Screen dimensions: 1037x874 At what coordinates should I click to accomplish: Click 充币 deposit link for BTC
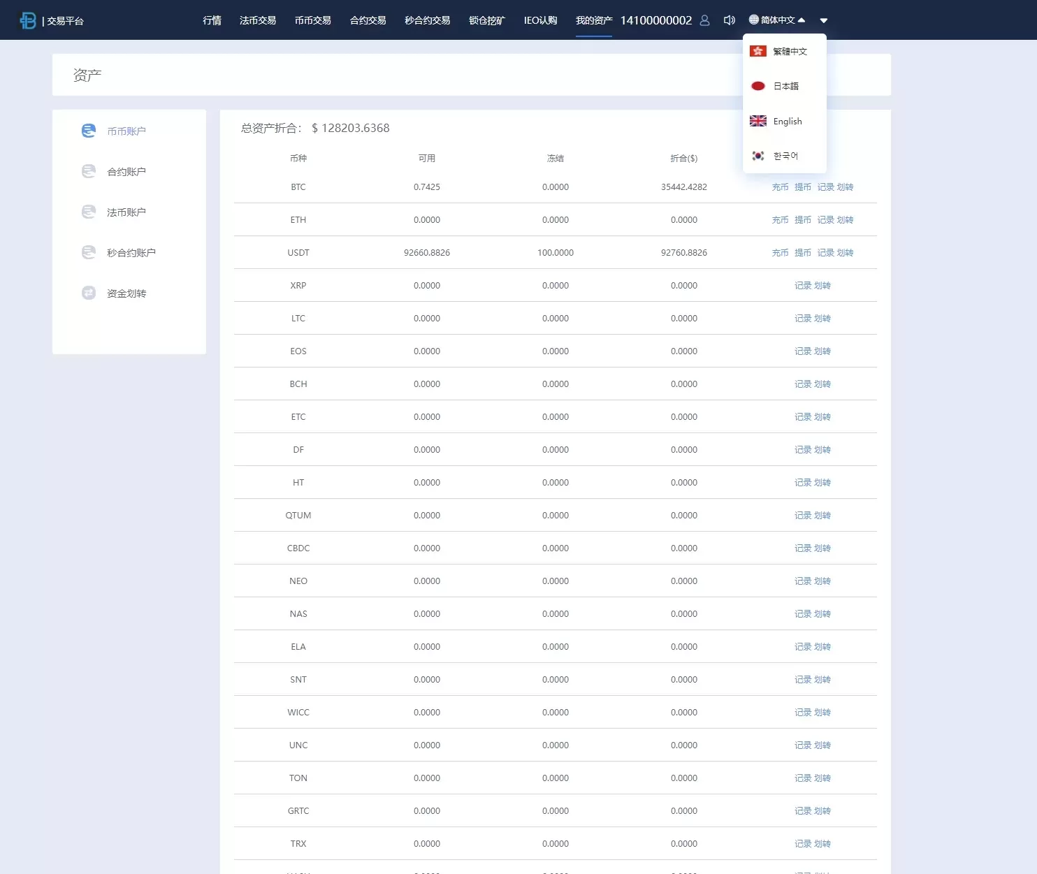coord(780,187)
